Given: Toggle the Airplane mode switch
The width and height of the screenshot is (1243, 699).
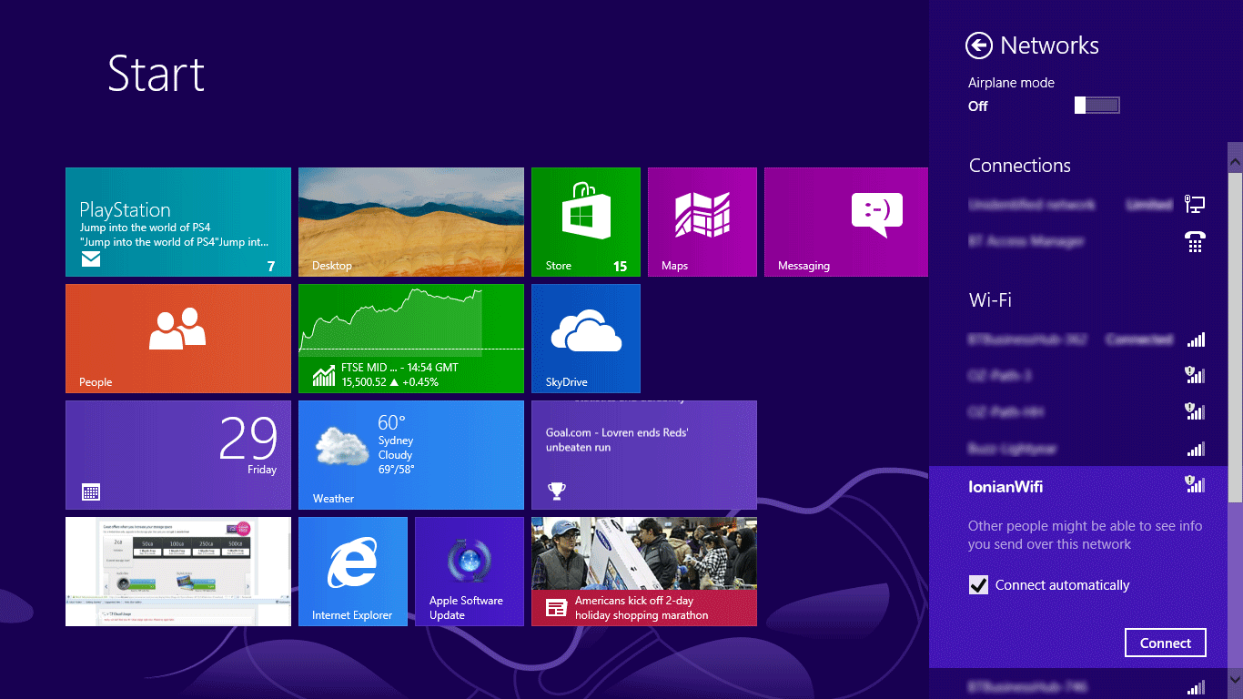Looking at the screenshot, I should click(x=1096, y=106).
